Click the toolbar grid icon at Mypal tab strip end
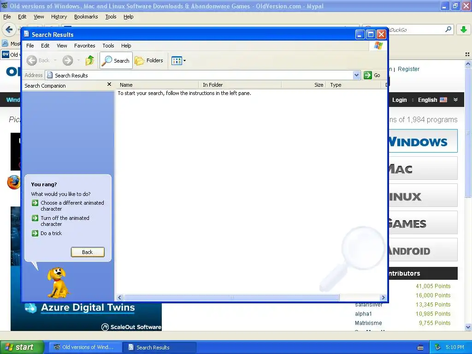 tap(467, 54)
